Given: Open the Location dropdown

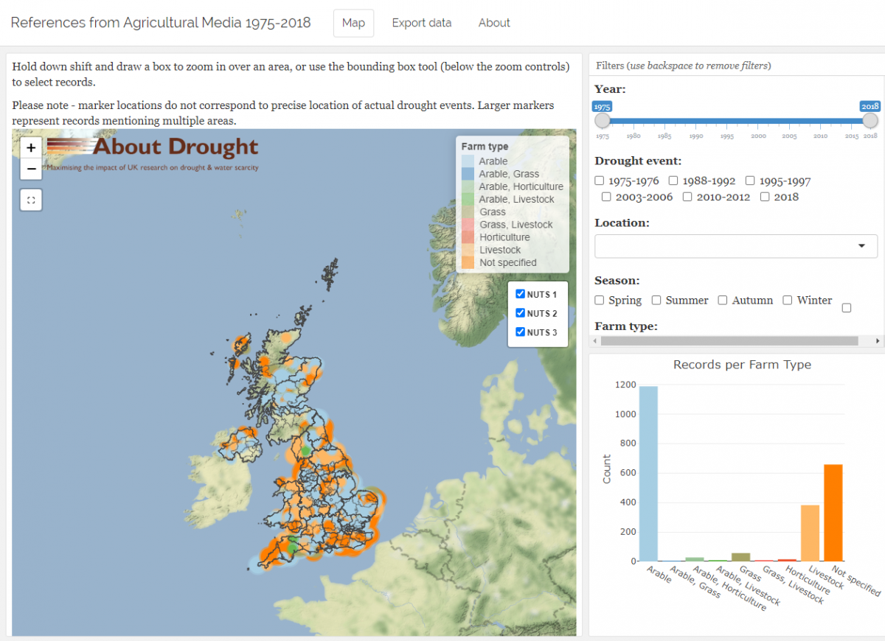Looking at the screenshot, I should click(x=726, y=246).
